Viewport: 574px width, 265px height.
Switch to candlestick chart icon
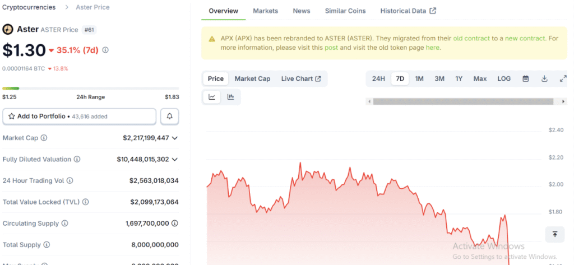coord(230,97)
